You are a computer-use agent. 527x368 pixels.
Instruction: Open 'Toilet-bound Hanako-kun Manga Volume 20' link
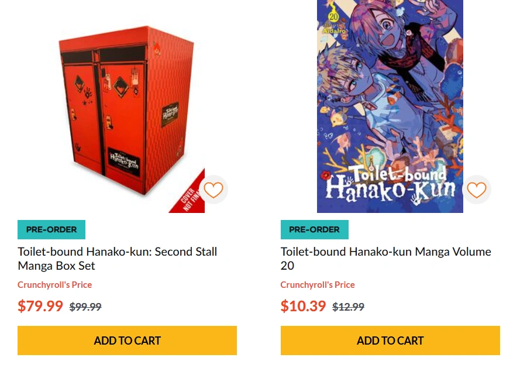pos(386,259)
